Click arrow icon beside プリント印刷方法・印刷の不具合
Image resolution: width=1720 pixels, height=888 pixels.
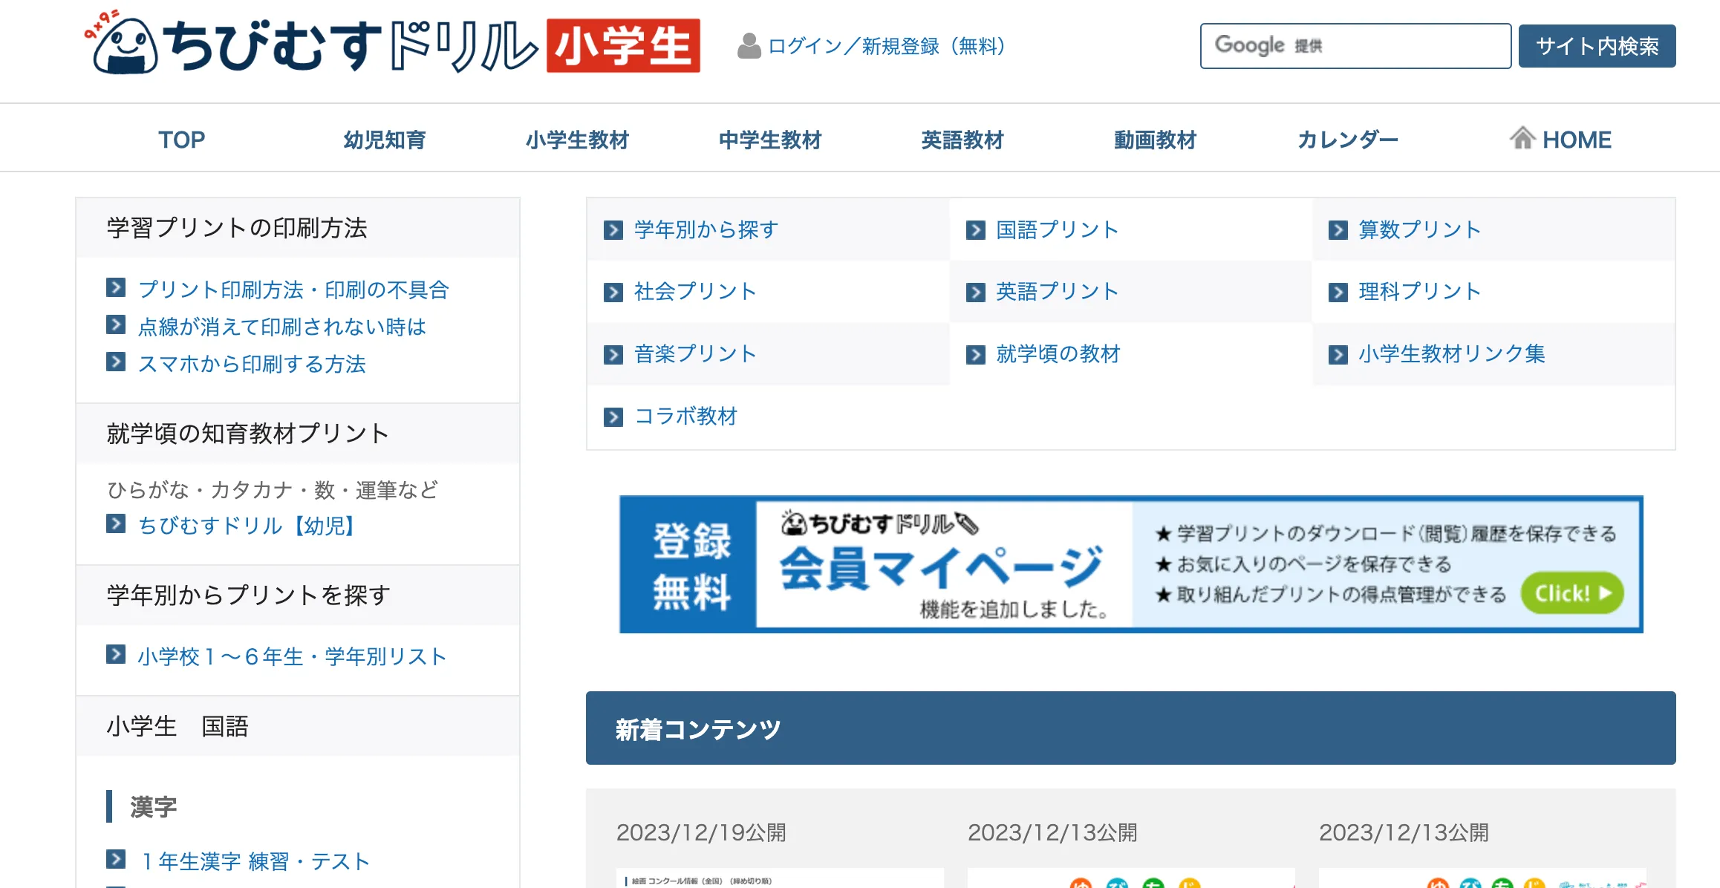[x=116, y=287]
